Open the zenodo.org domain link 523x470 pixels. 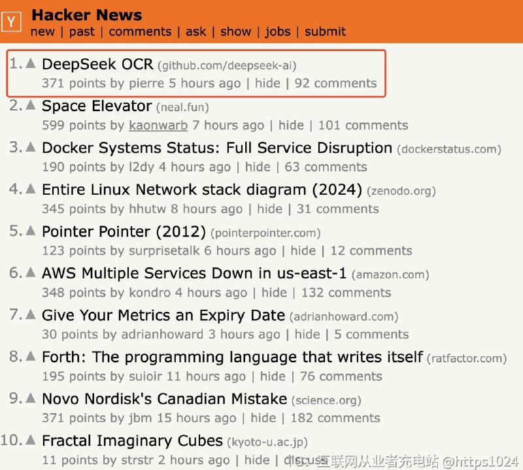click(401, 192)
